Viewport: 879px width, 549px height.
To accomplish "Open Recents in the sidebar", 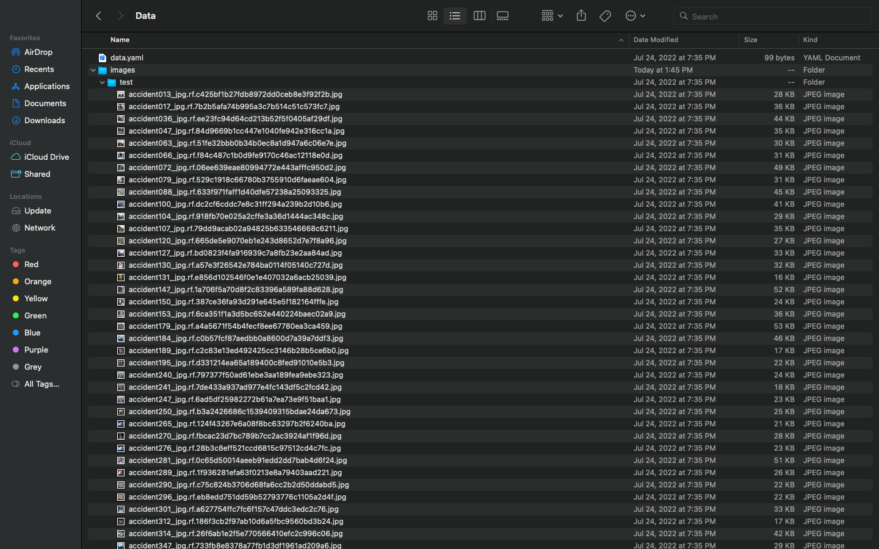I will point(40,69).
